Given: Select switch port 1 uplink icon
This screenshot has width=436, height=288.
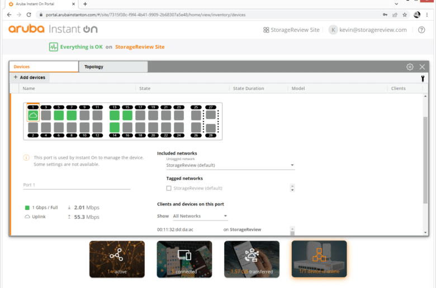Looking at the screenshot, I should 33,115.
